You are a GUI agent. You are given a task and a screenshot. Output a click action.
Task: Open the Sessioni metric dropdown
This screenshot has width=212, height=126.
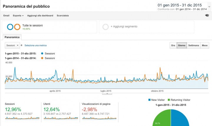(12, 45)
